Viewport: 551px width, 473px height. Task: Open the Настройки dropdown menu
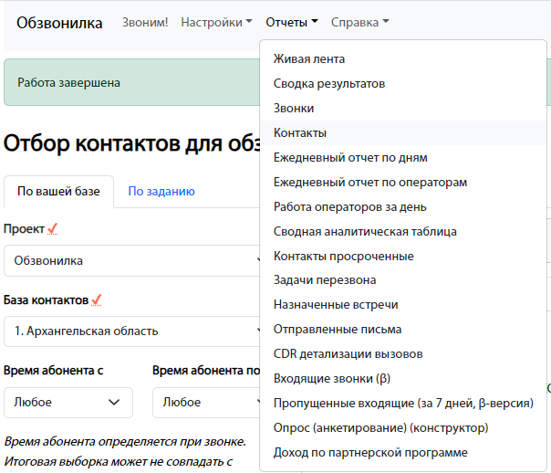[216, 22]
